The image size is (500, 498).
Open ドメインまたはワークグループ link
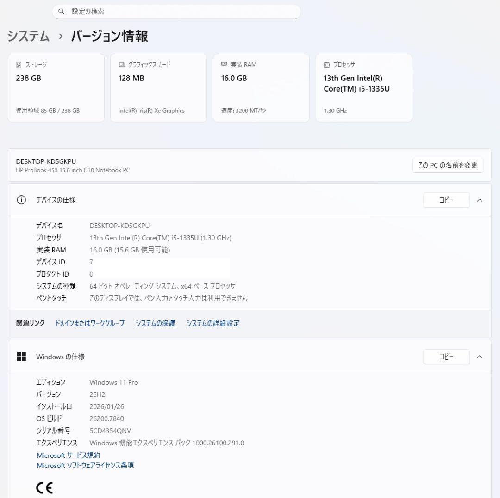pos(90,323)
